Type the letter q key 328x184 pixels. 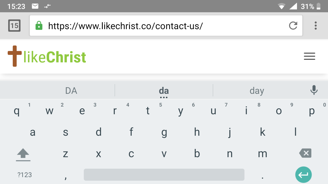click(x=17, y=111)
